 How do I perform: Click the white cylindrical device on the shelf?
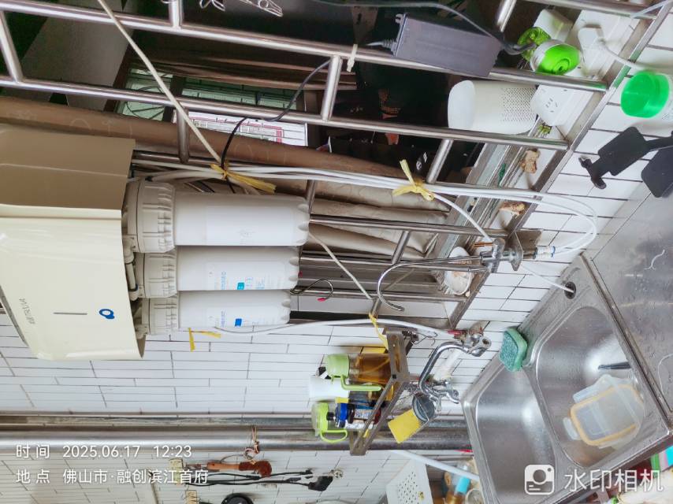490,106
